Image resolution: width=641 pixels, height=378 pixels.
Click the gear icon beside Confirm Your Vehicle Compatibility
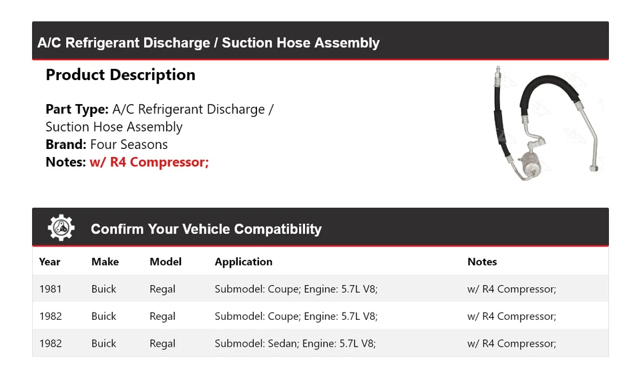[61, 228]
